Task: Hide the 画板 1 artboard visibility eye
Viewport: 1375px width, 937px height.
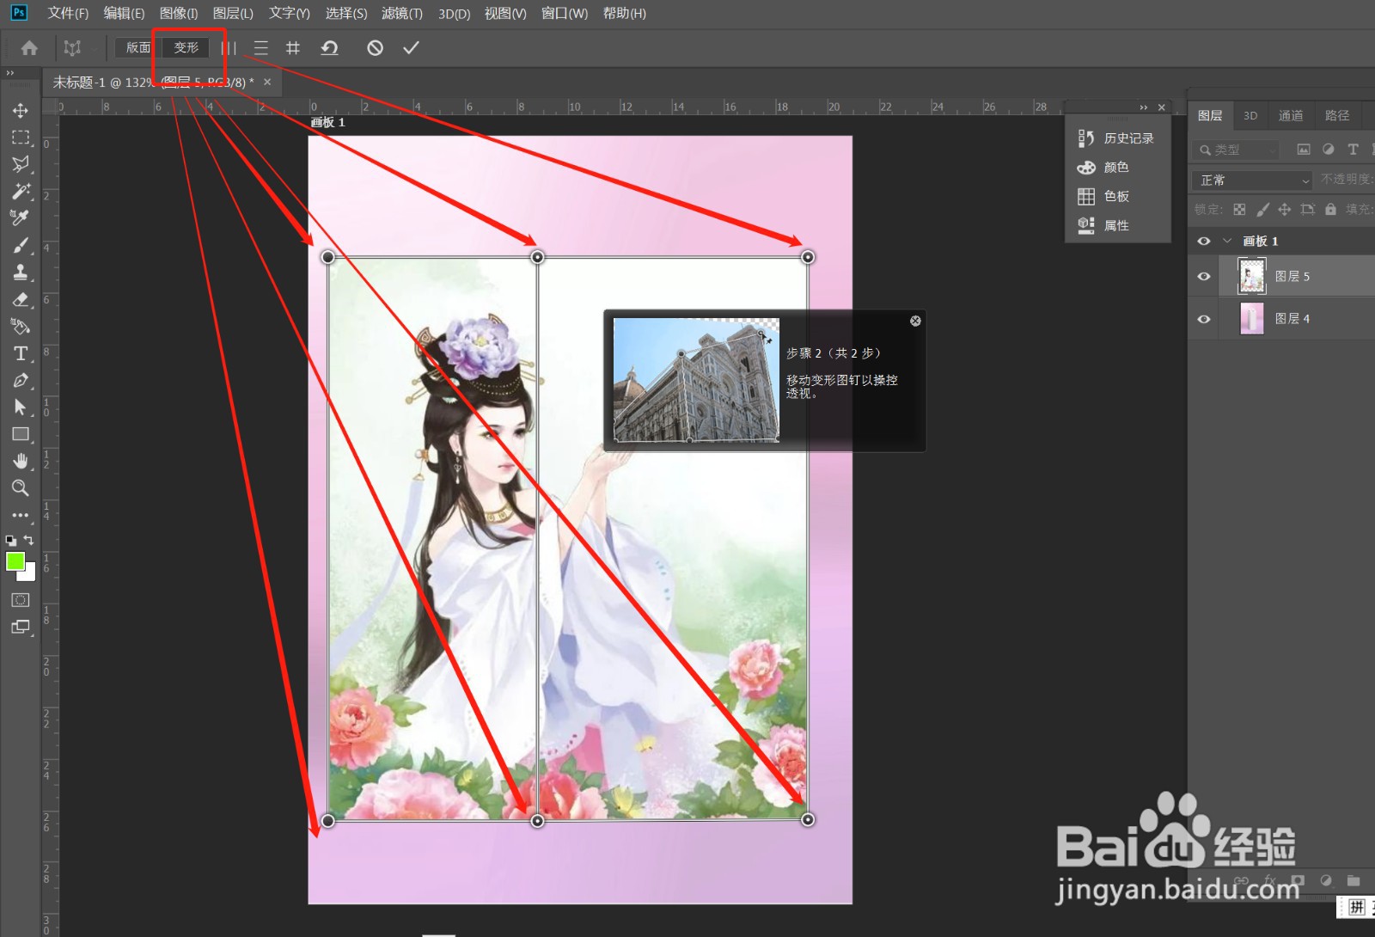Action: point(1204,241)
